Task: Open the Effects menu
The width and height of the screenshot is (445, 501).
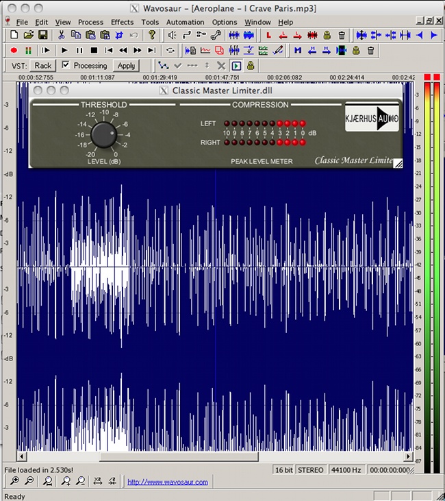Action: click(x=122, y=22)
